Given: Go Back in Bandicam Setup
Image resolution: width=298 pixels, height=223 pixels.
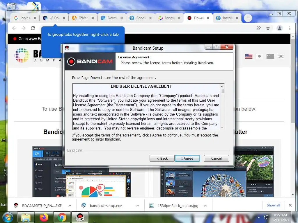Looking at the screenshot, I should (162, 158).
